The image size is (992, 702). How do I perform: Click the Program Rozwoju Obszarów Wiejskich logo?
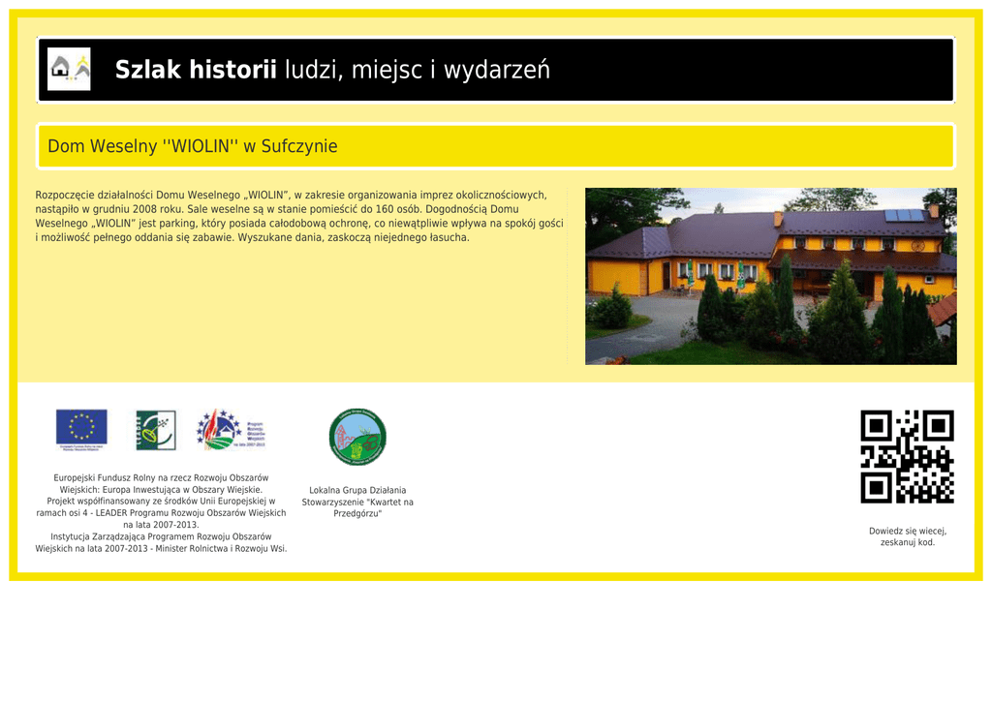[231, 429]
